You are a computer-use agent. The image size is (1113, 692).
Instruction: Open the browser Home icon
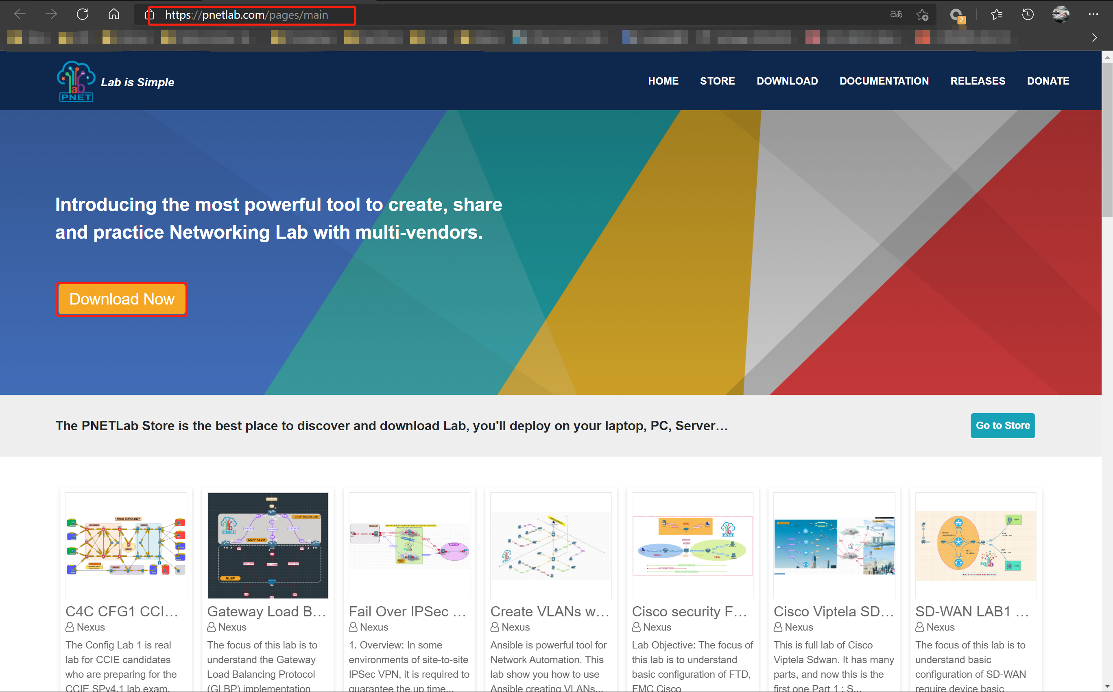click(x=113, y=15)
